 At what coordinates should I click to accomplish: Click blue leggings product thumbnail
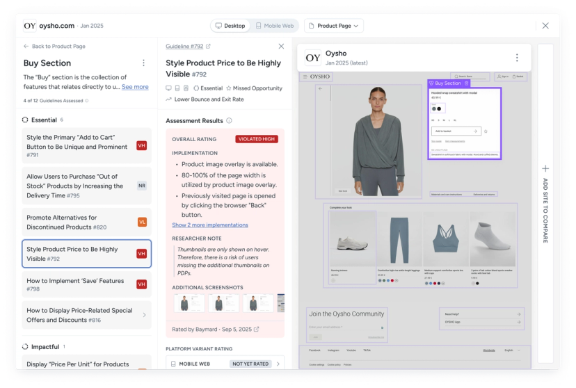[400, 239]
